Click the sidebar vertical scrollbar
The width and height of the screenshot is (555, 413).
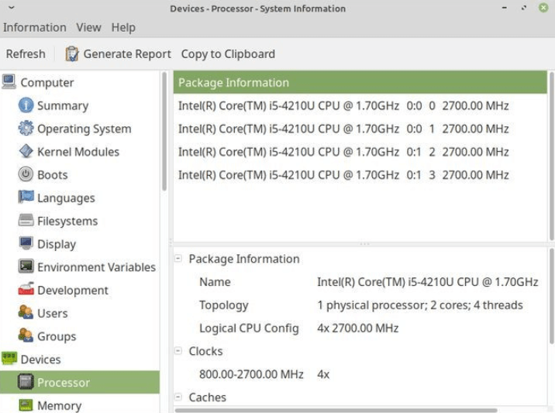tap(164, 132)
